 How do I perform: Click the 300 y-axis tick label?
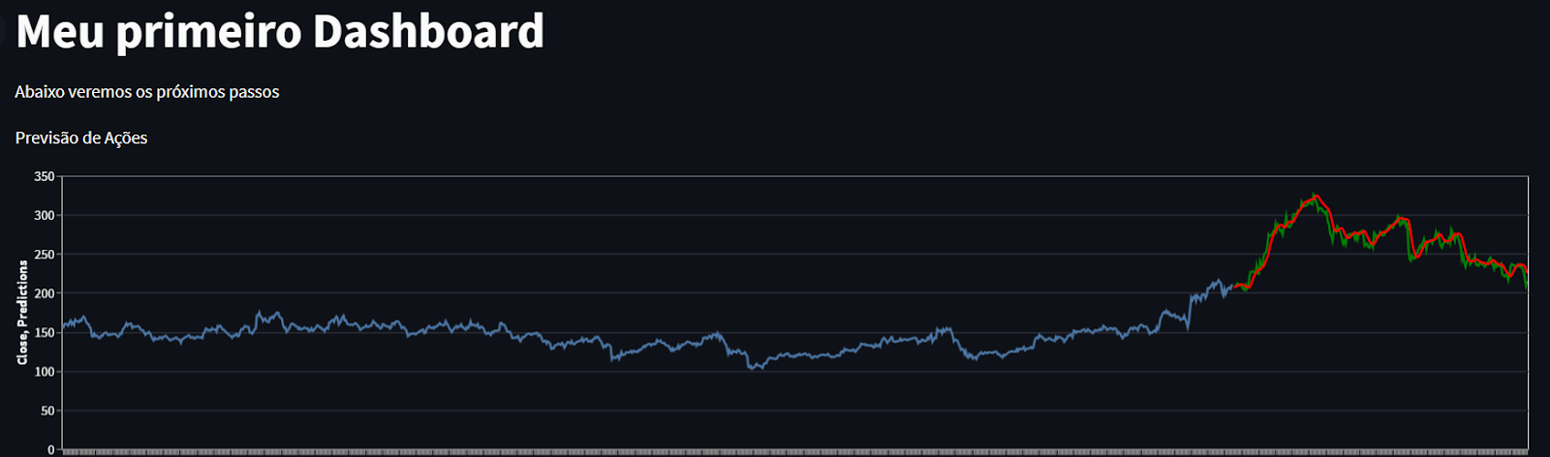[45, 216]
